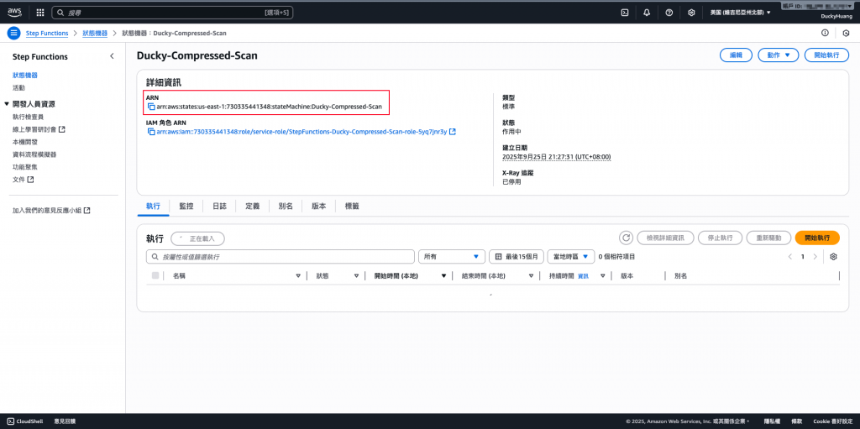
Task: Collapse the 開發人員資源 section
Action: [x=7, y=104]
